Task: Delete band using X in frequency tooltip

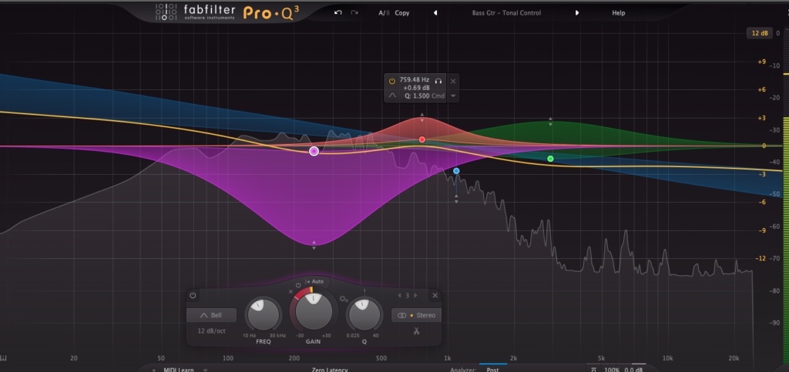Action: point(453,80)
